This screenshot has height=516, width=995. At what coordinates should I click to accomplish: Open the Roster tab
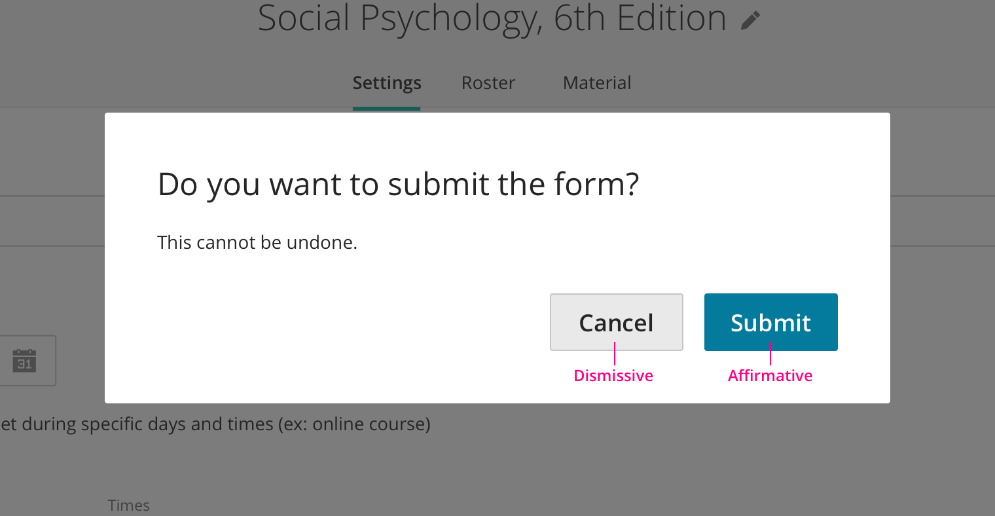point(488,83)
